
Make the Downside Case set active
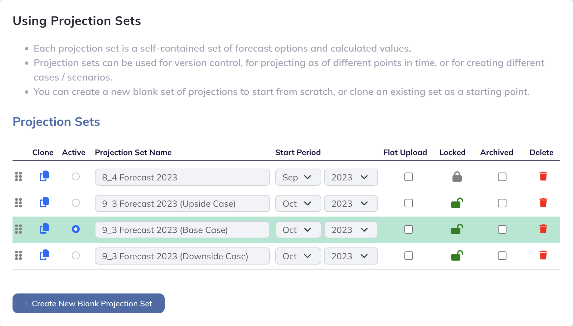[x=76, y=255]
